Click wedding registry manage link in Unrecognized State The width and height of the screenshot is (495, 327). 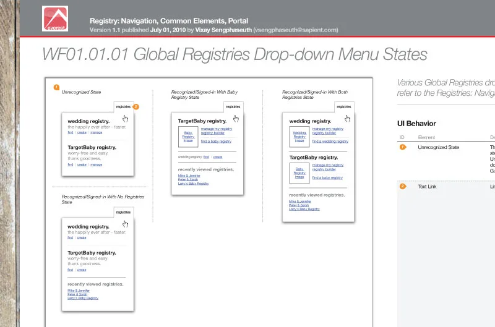(x=97, y=132)
